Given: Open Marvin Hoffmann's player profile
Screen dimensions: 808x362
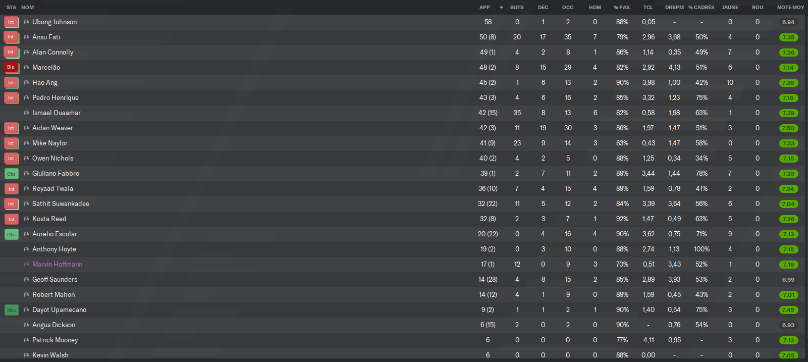Looking at the screenshot, I should (57, 265).
